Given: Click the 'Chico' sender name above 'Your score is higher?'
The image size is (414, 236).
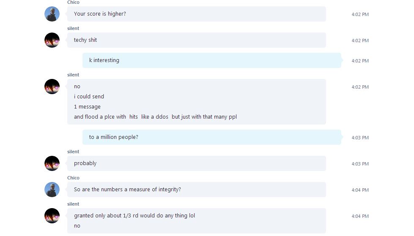Looking at the screenshot, I should pyautogui.click(x=74, y=3).
